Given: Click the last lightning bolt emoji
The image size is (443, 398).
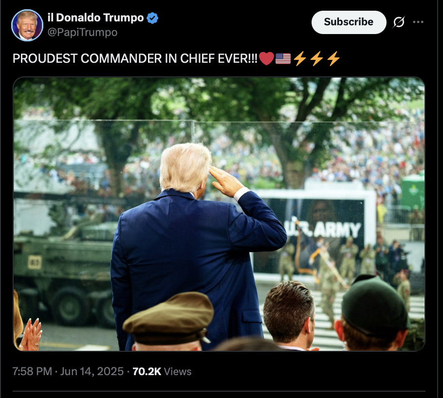Looking at the screenshot, I should pyautogui.click(x=333, y=58).
